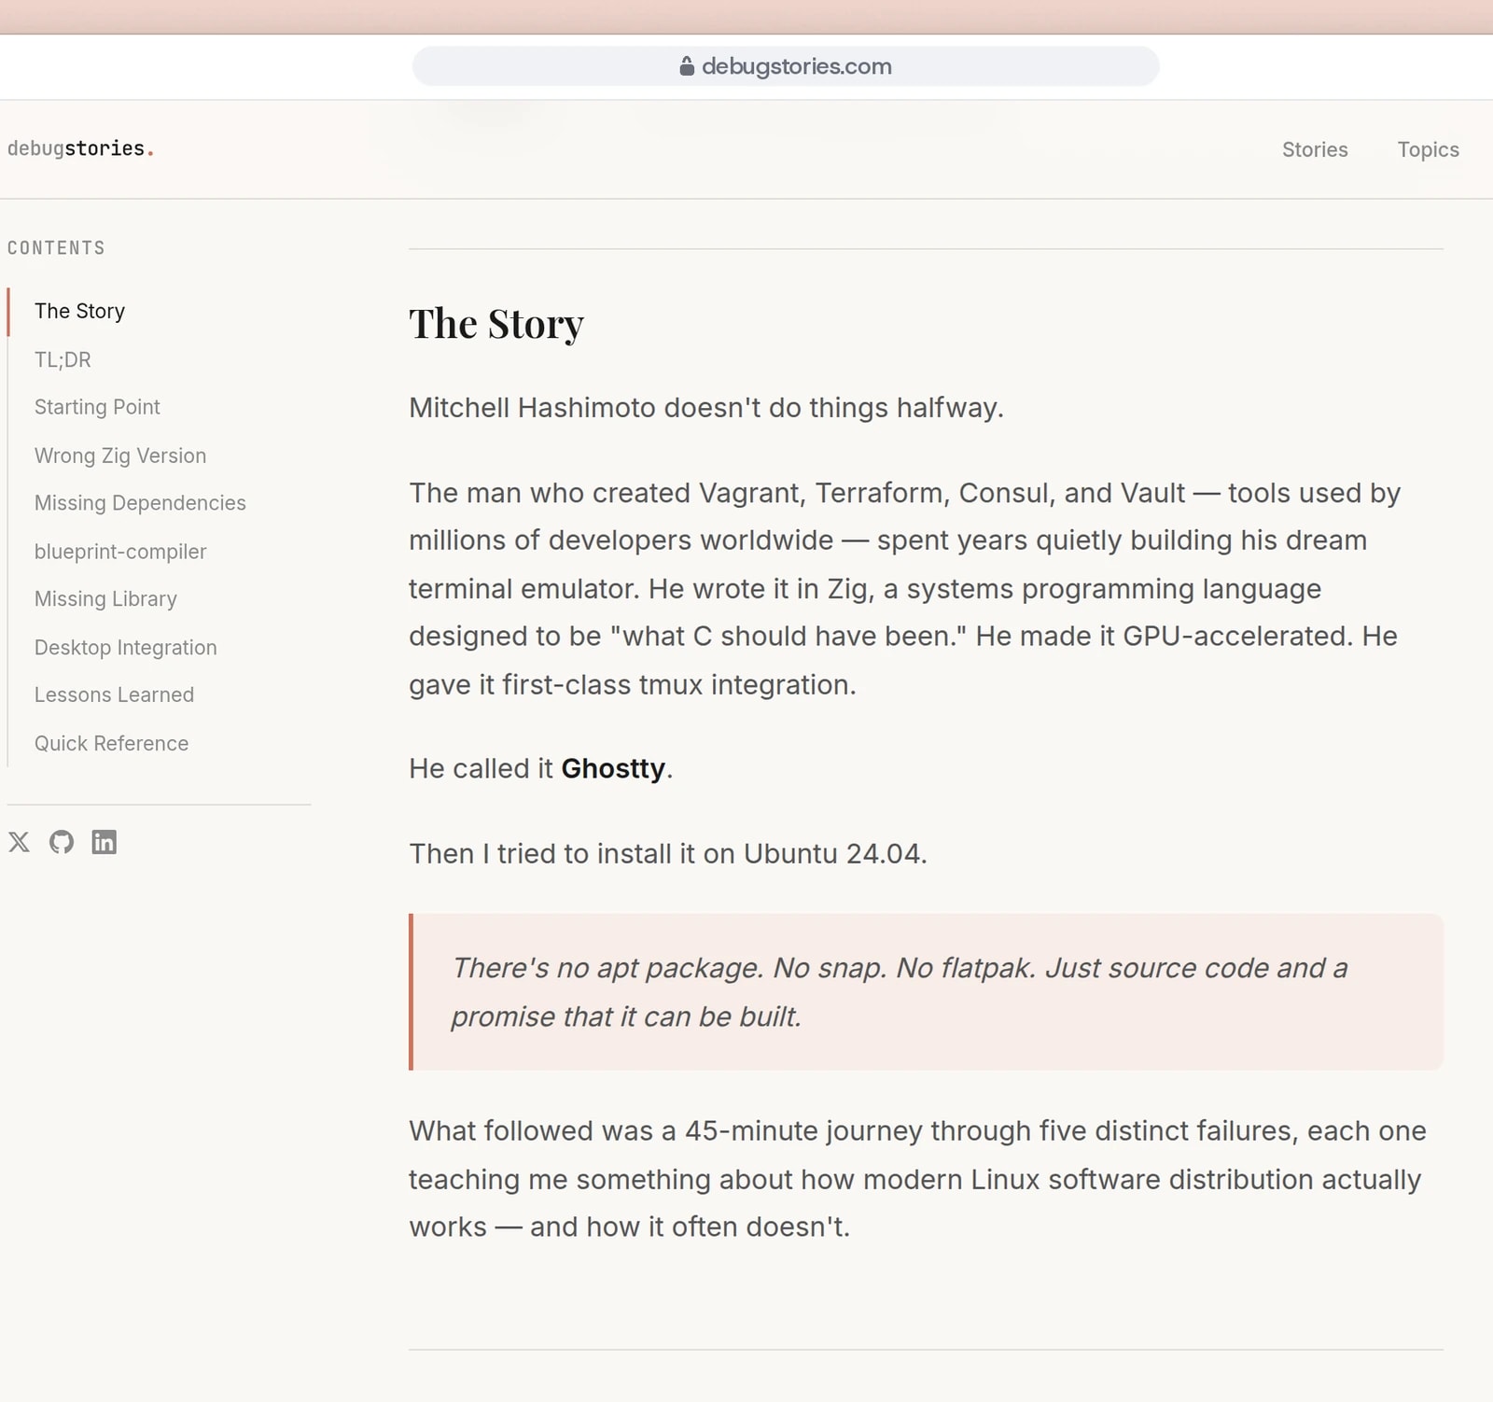Go to Missing Dependencies section
The width and height of the screenshot is (1493, 1402).
click(140, 503)
